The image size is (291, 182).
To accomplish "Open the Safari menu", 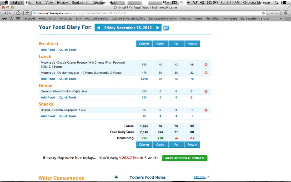I will 17,3.
